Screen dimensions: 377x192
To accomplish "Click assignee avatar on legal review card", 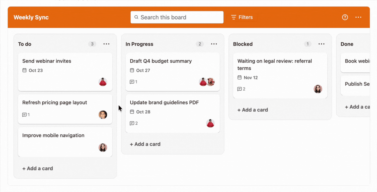I will coord(318,89).
